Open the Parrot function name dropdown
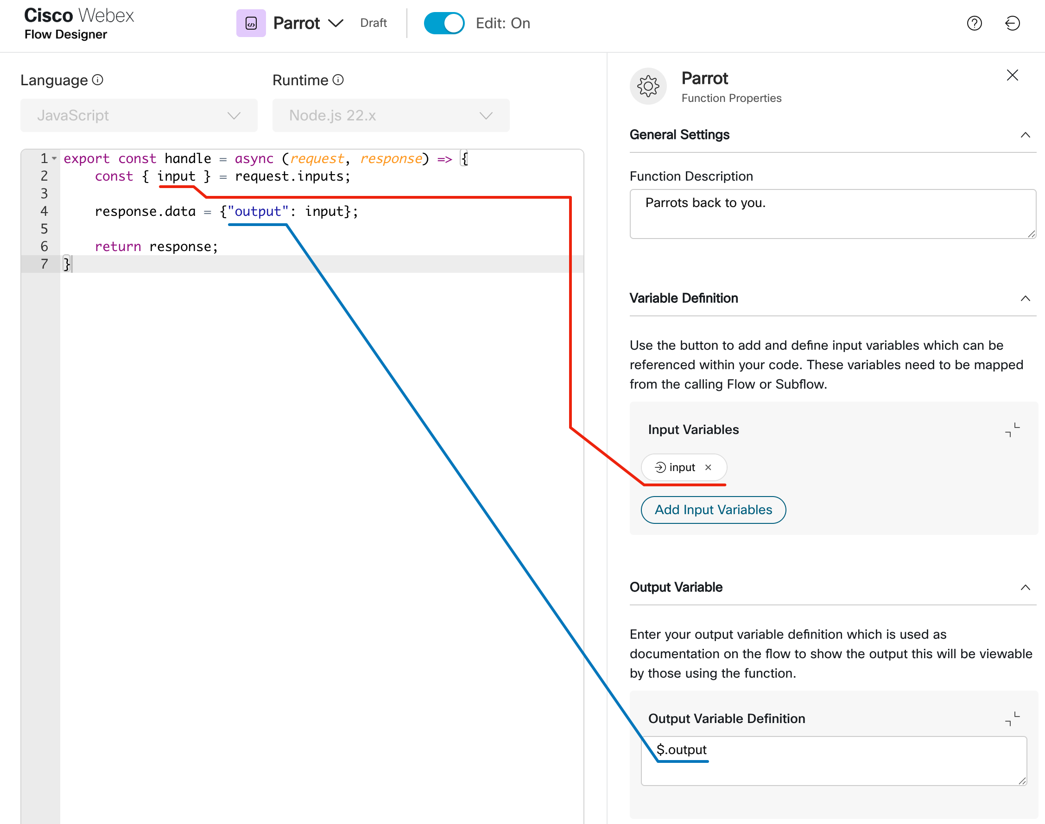This screenshot has width=1045, height=824. click(336, 23)
